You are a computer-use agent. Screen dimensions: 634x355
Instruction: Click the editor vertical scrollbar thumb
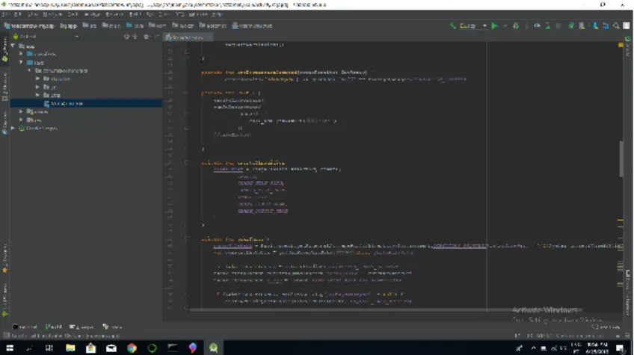click(x=621, y=158)
